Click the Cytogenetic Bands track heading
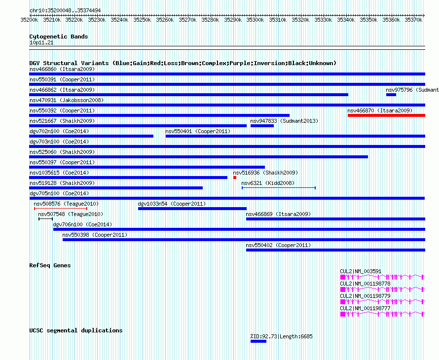Image resolution: width=439 pixels, height=360 pixels. click(x=59, y=36)
